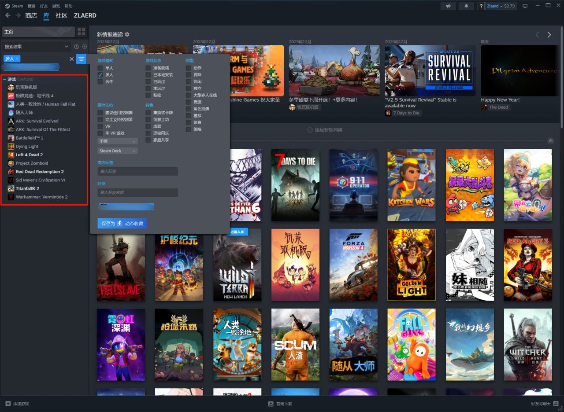Viewport: 564px width, 412px height.
Task: Click the navigate back arrow
Action: [7, 15]
